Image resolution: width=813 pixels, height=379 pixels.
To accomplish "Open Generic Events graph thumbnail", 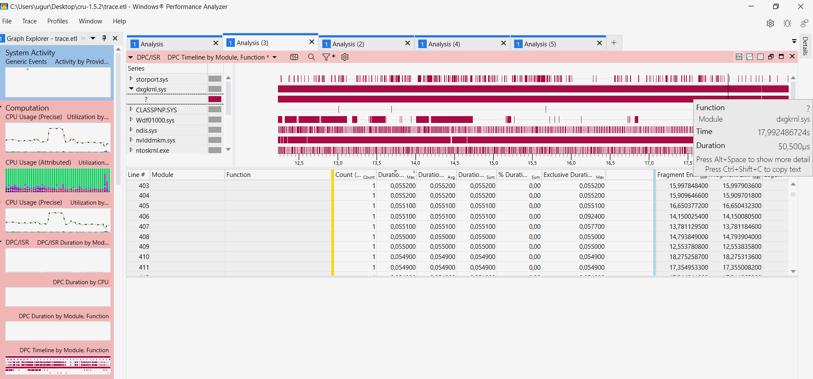I will coord(58,82).
